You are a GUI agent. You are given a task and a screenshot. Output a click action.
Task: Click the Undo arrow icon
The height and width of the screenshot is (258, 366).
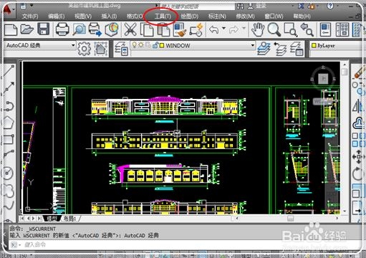(214, 29)
